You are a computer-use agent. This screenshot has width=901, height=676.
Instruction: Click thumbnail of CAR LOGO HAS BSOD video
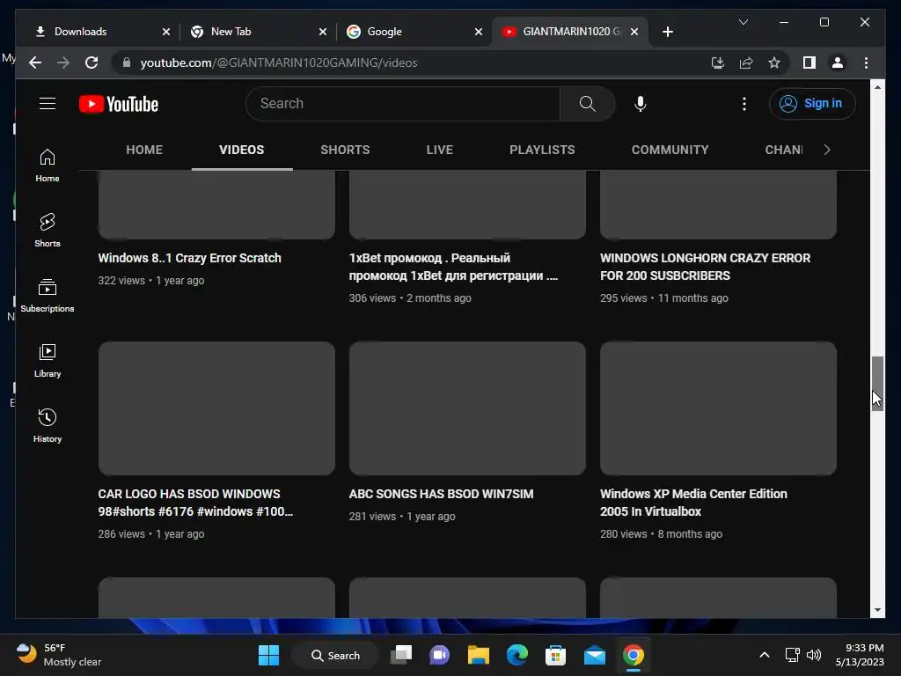(x=216, y=408)
